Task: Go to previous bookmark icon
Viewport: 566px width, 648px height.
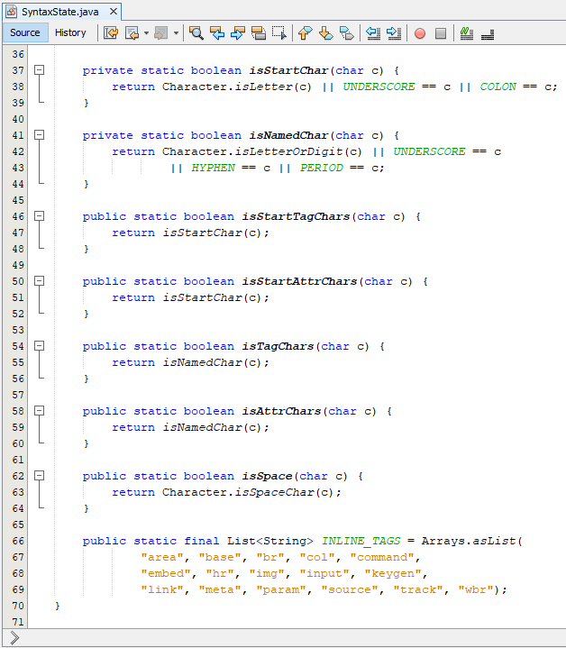Action: (305, 32)
